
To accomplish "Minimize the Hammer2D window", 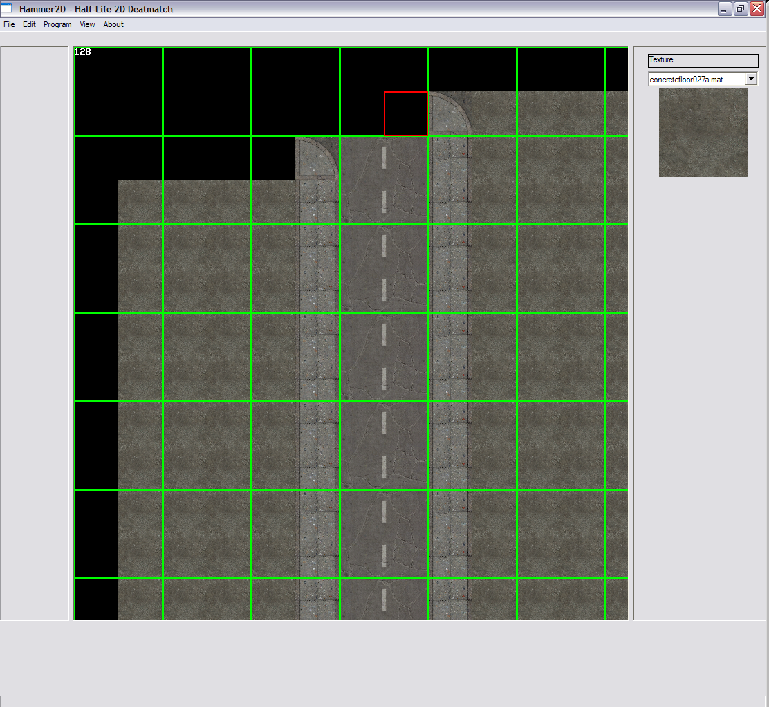I will pos(724,9).
